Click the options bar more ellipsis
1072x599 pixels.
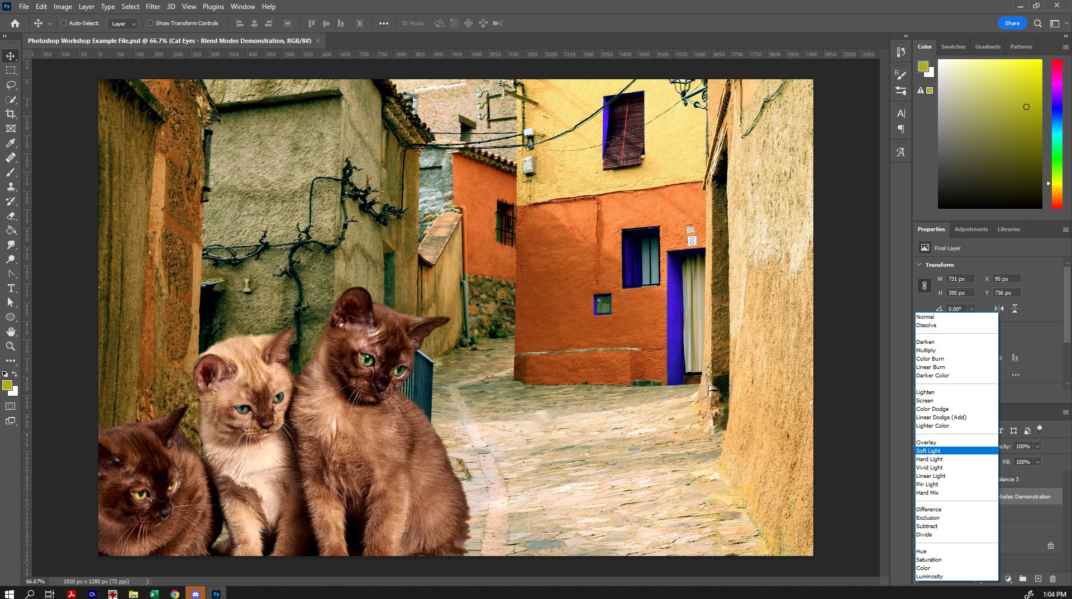[384, 23]
